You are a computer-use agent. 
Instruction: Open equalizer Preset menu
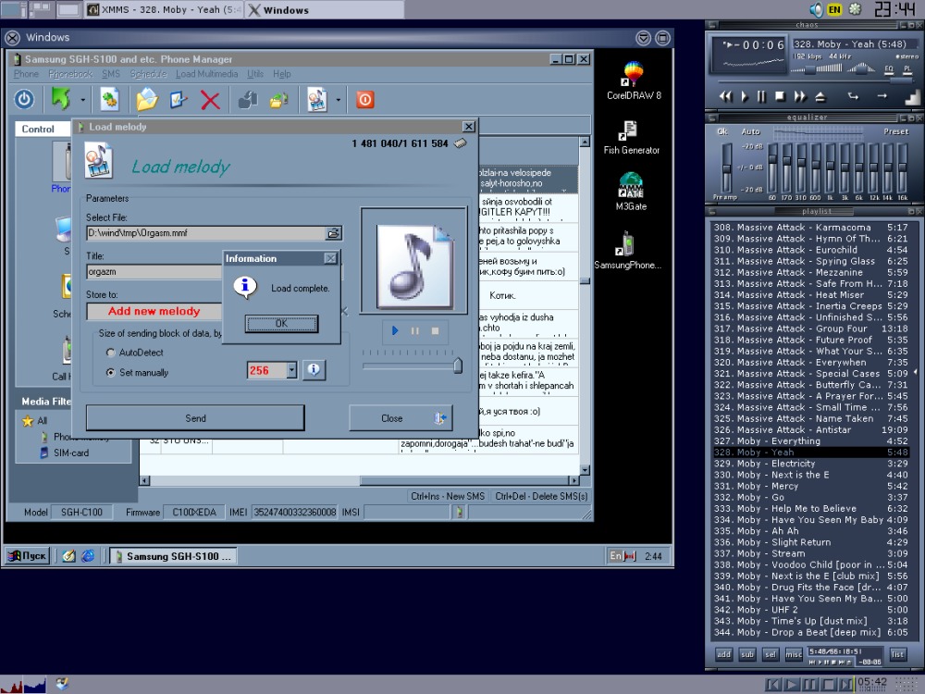point(895,131)
